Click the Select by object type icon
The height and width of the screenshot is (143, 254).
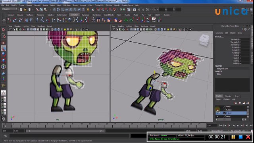(x=41, y=10)
